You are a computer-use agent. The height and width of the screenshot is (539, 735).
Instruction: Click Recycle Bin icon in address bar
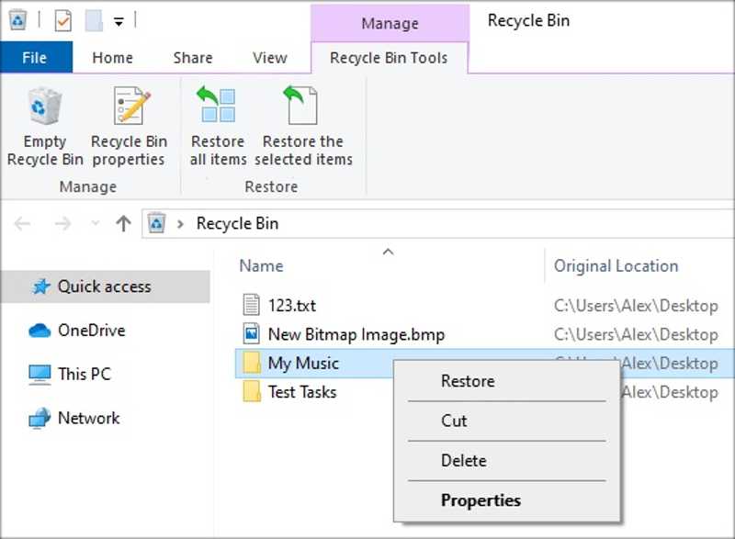156,223
